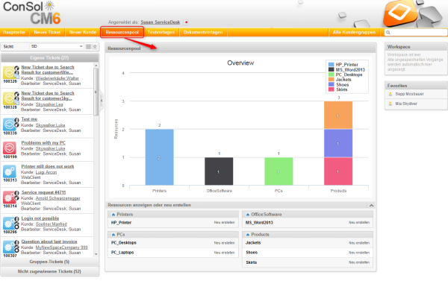
Task: Expand the Gruppen-Tickets (5) section
Action: click(50, 262)
